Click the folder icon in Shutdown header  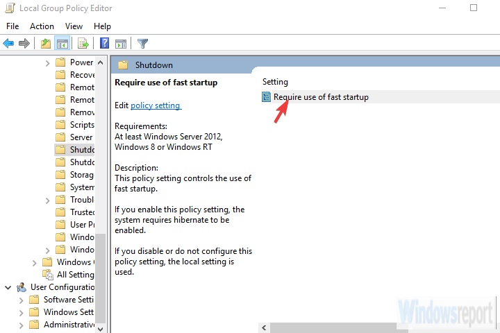123,65
